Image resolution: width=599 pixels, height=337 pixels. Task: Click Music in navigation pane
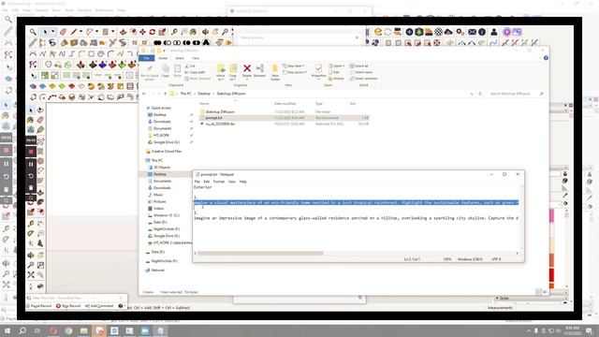(158, 196)
